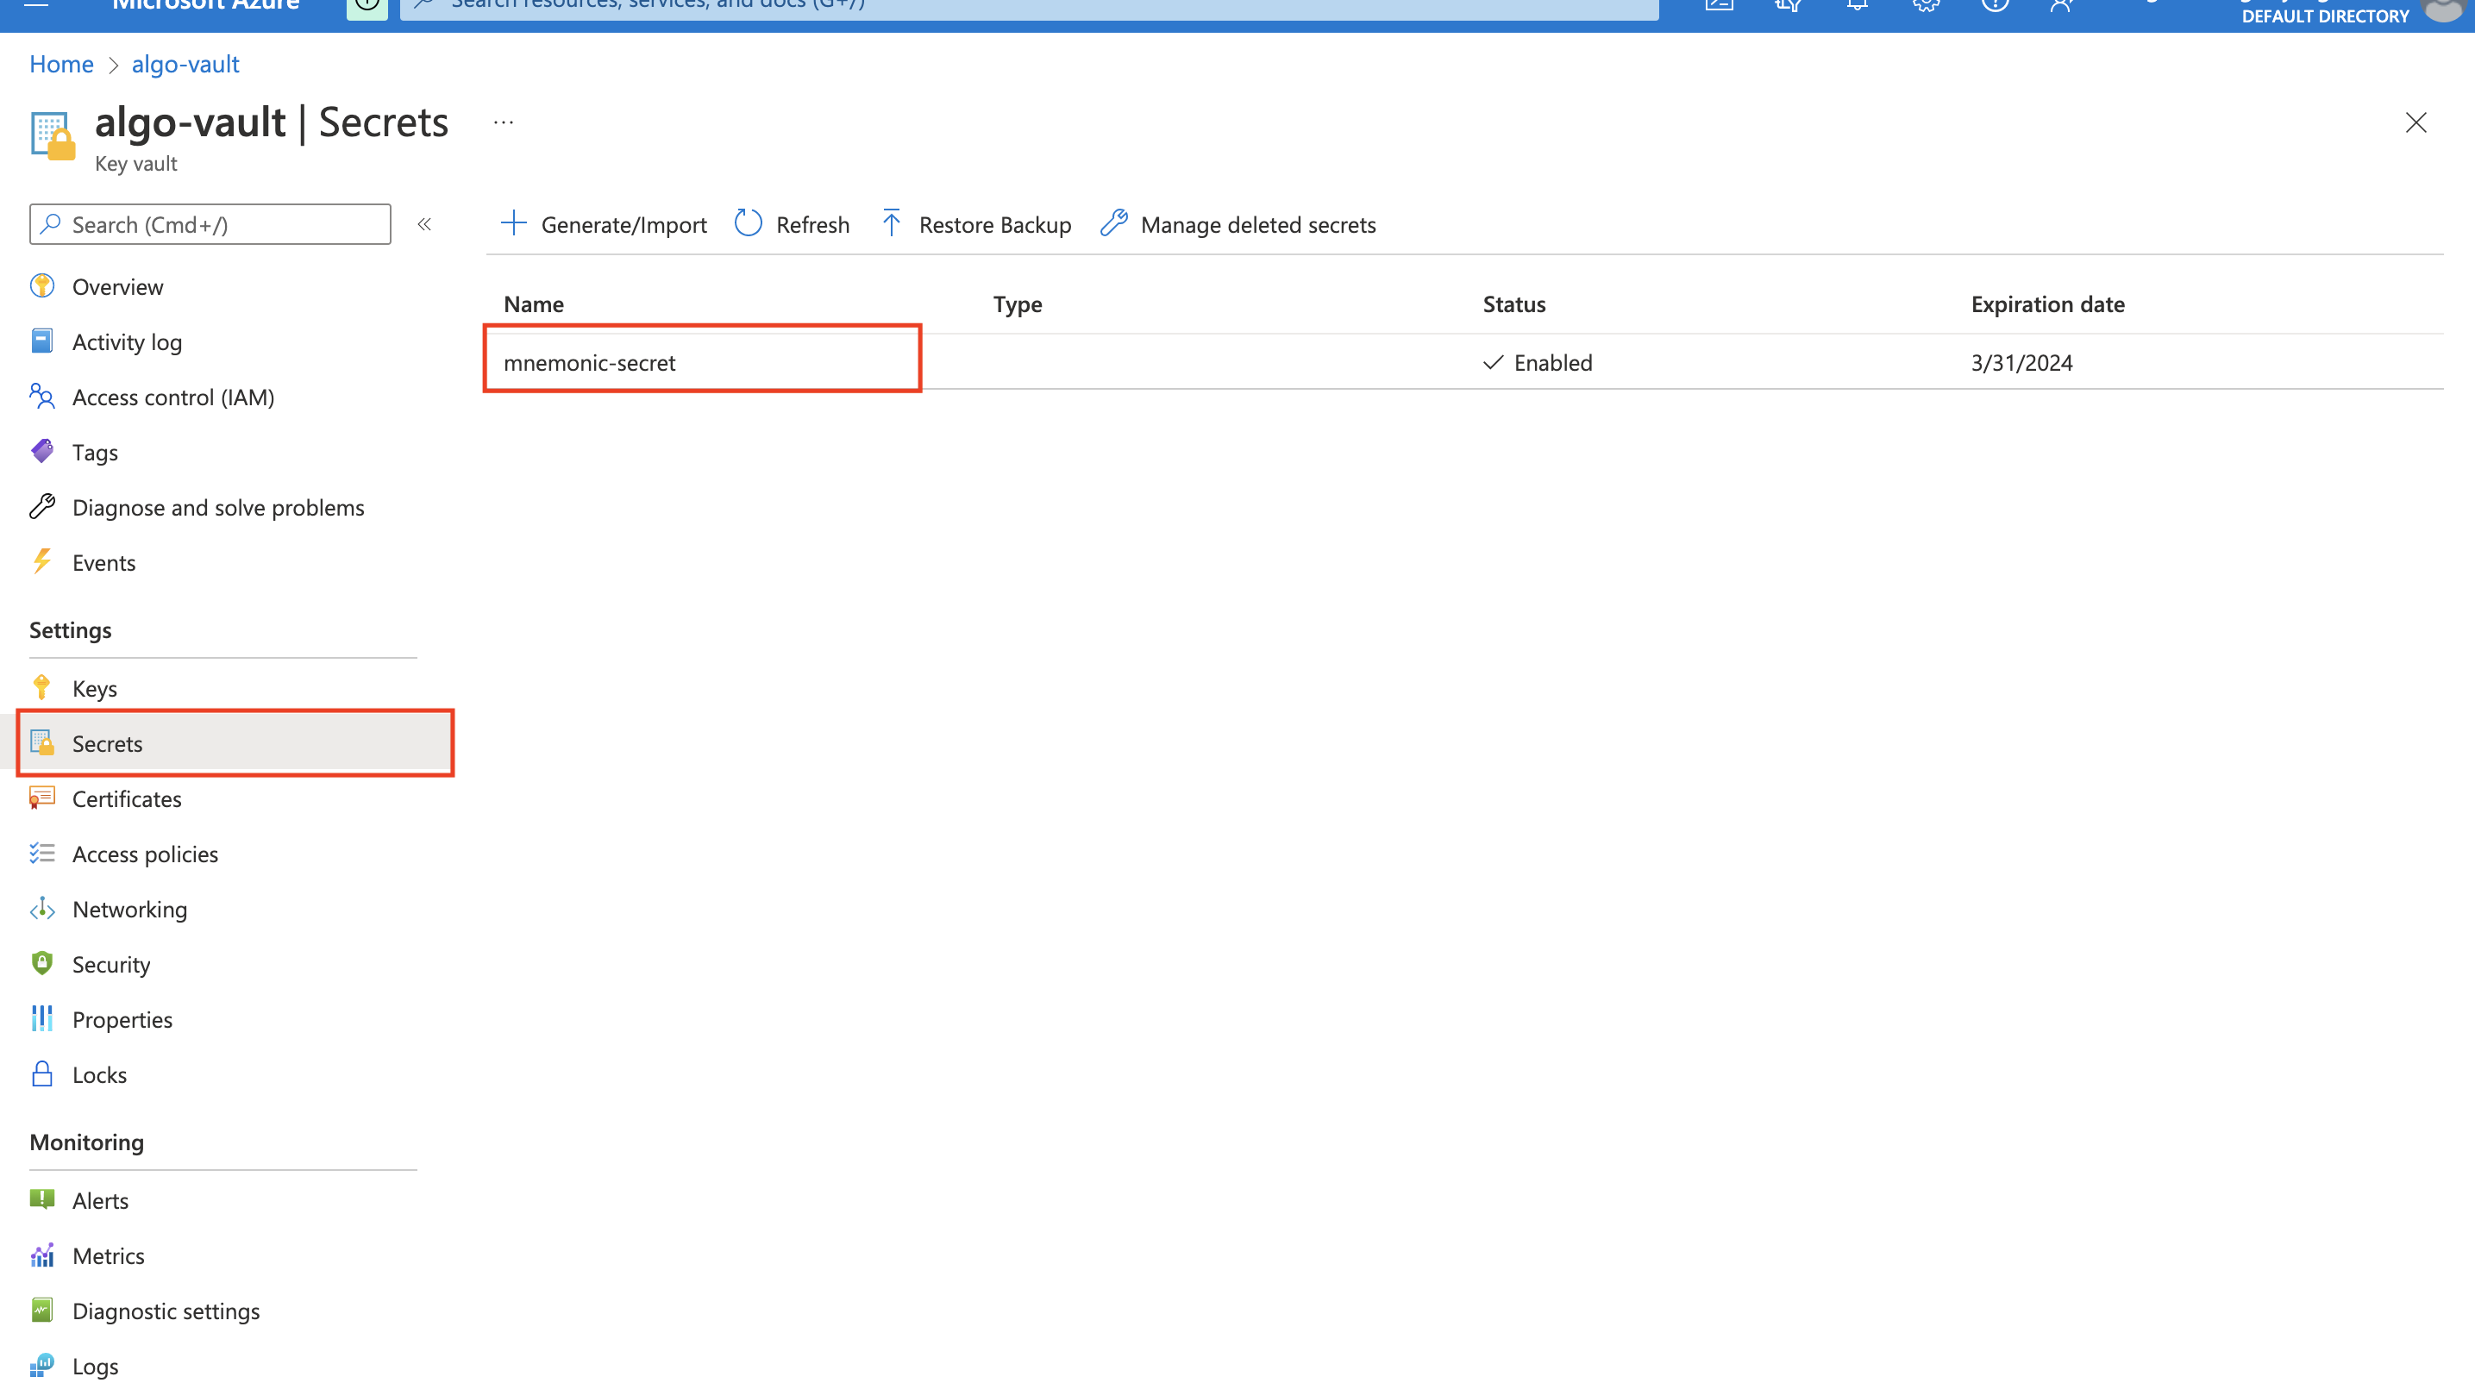Open the Metrics chart item

[41, 1255]
